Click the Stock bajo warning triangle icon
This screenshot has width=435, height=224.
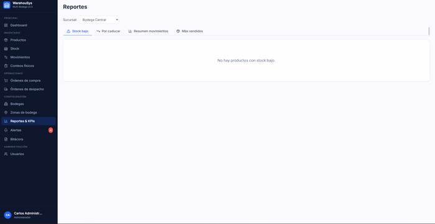[x=68, y=31]
